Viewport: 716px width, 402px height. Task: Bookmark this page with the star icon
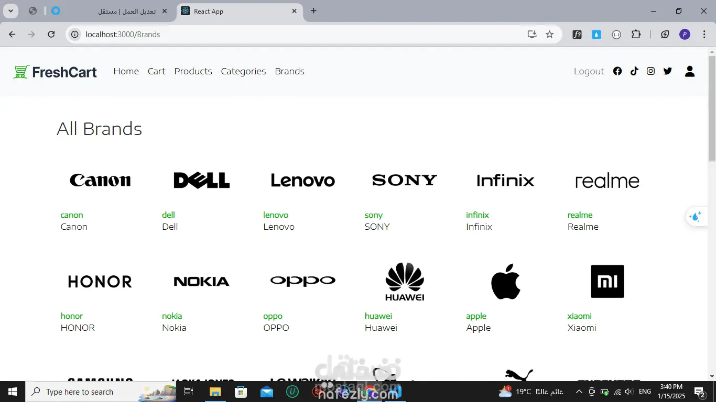click(549, 35)
